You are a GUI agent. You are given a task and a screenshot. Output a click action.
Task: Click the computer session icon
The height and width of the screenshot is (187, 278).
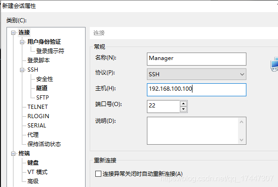point(274,64)
